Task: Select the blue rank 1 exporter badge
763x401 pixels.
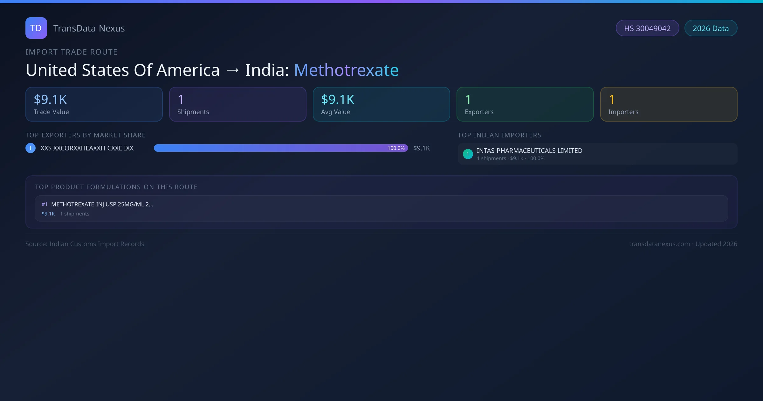Action: click(x=30, y=148)
